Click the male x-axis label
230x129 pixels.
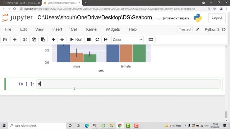[x=77, y=66]
